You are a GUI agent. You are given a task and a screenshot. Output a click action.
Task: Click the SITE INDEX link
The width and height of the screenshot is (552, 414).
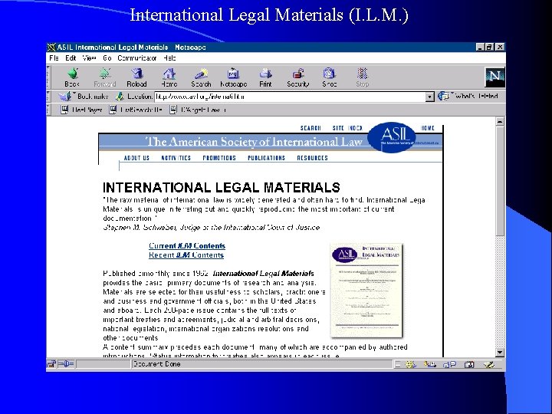click(x=347, y=128)
